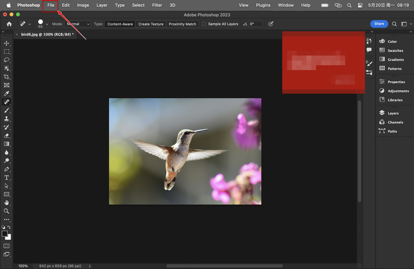
Task: Open the Layer menu
Action: pyautogui.click(x=102, y=5)
